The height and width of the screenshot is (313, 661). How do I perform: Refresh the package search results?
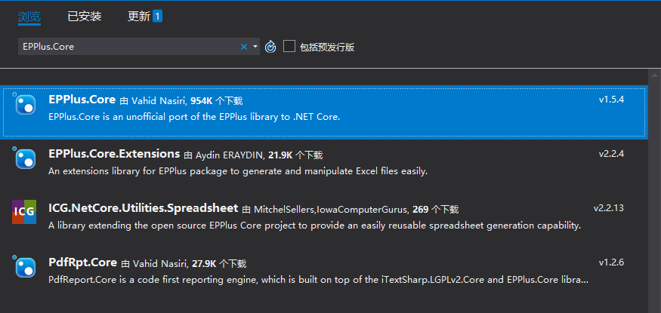[x=270, y=47]
